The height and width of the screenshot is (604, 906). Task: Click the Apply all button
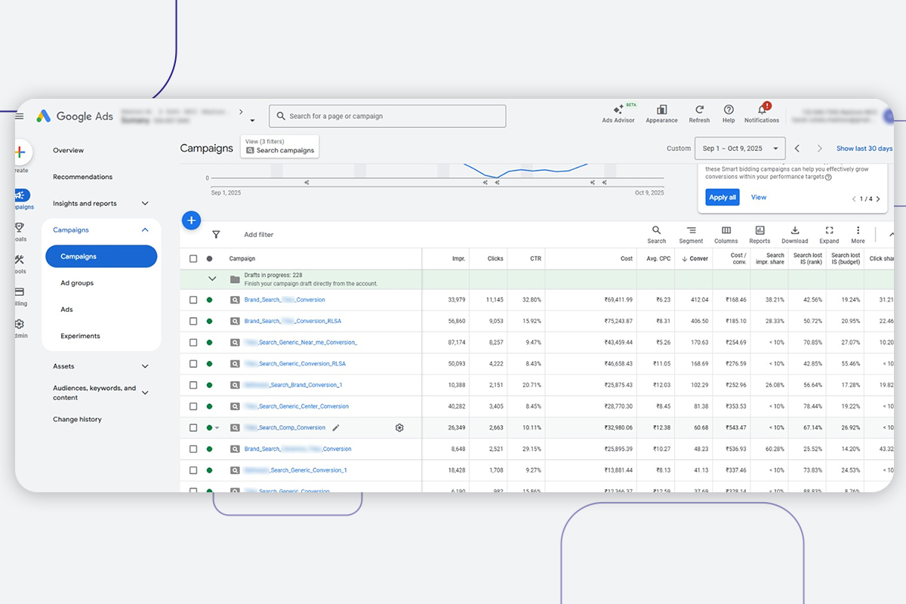pos(722,197)
